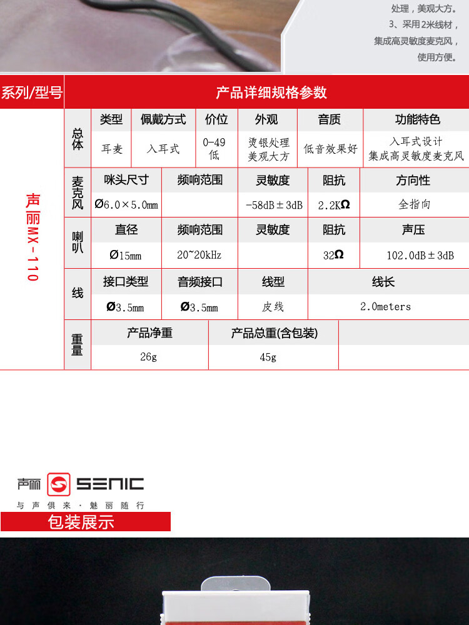469x625 pixels.
Task: Click the 2.0meters cable length value
Action: click(x=385, y=307)
